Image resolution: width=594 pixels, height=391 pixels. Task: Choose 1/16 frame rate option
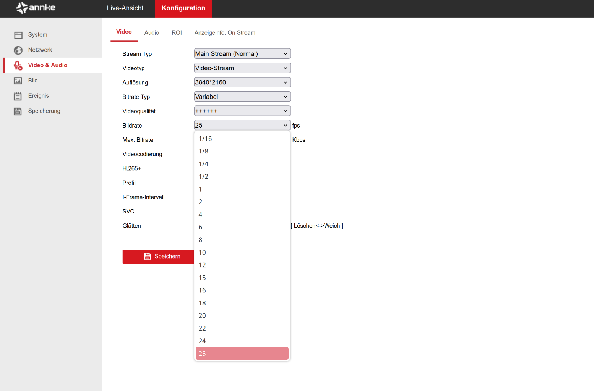pos(205,139)
